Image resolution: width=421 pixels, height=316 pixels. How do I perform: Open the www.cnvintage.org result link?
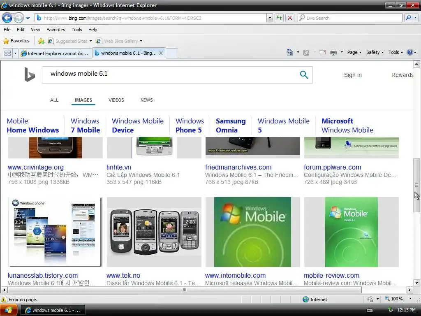[x=36, y=167]
